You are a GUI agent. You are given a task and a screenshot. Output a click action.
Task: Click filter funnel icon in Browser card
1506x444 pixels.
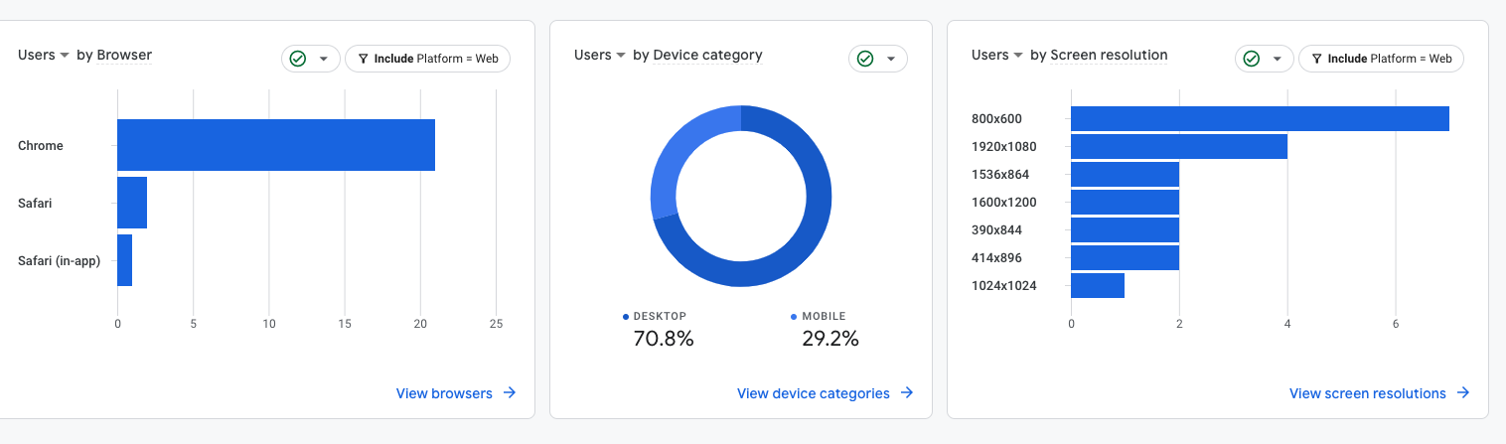coord(363,59)
